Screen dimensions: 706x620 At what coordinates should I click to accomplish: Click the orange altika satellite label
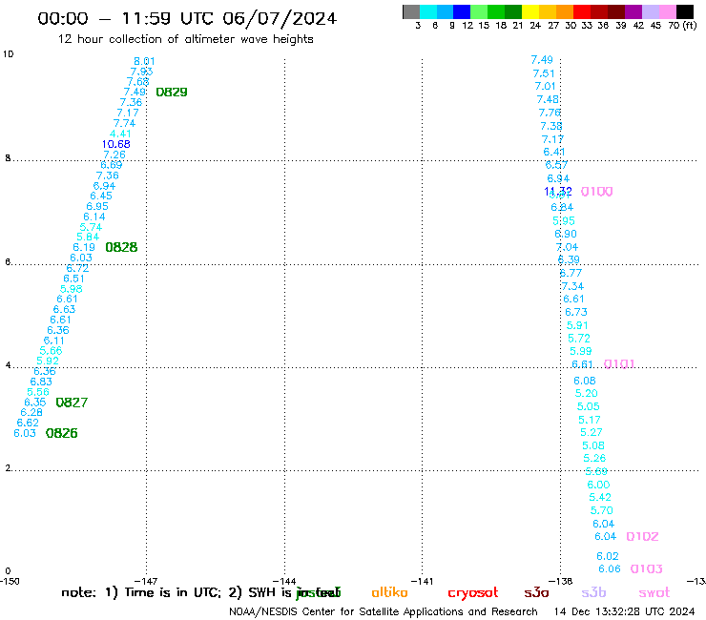[x=389, y=592]
